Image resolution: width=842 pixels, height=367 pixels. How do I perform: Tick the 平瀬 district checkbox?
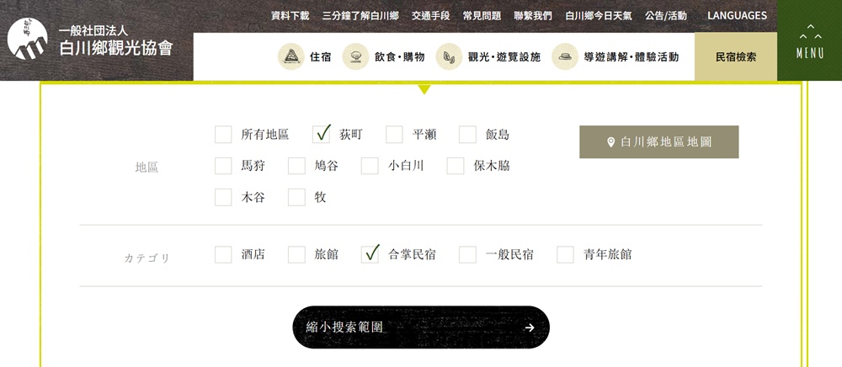point(394,135)
